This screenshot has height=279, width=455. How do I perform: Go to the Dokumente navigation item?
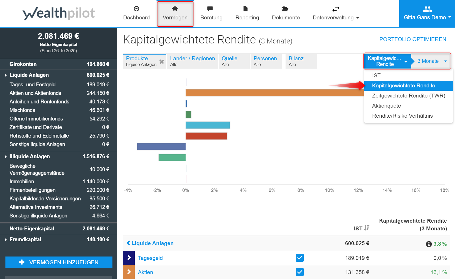tap(286, 13)
